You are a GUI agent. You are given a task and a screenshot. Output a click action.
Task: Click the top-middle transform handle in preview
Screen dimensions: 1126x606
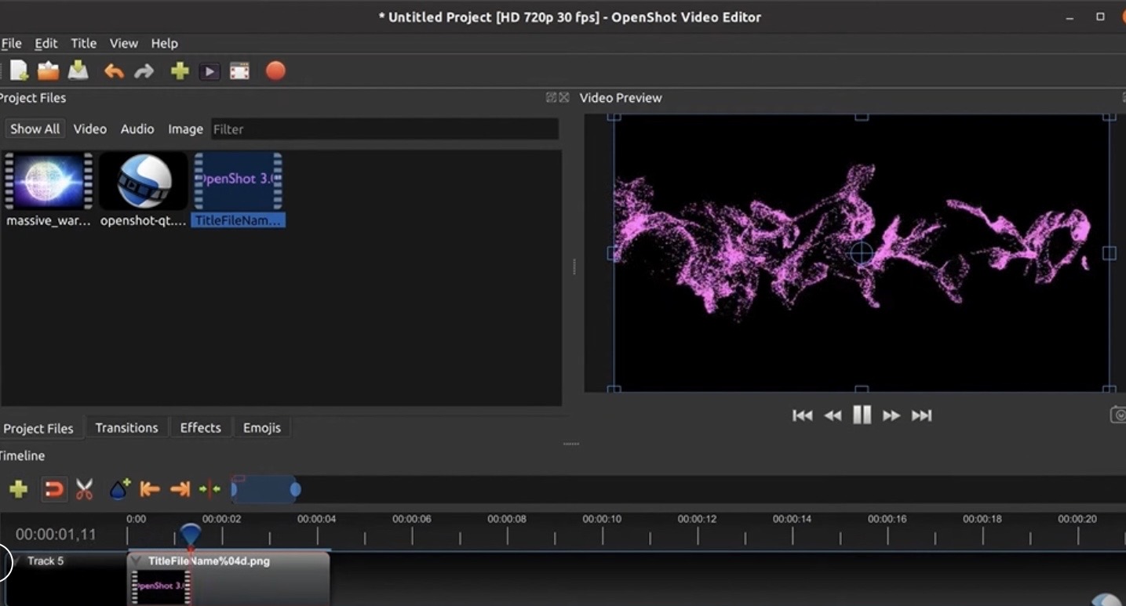[862, 116]
